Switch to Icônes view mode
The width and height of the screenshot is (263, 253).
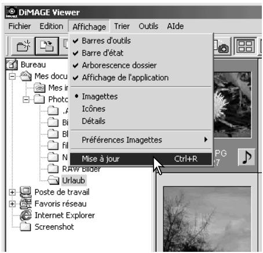pos(141,109)
